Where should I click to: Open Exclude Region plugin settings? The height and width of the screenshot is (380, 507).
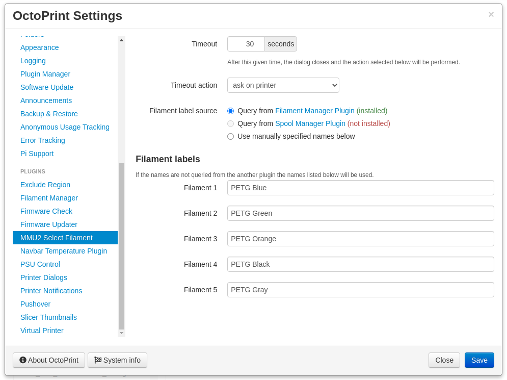point(45,185)
